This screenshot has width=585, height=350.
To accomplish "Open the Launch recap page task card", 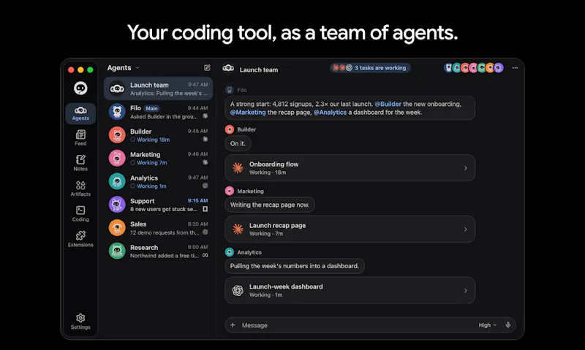I will click(350, 229).
